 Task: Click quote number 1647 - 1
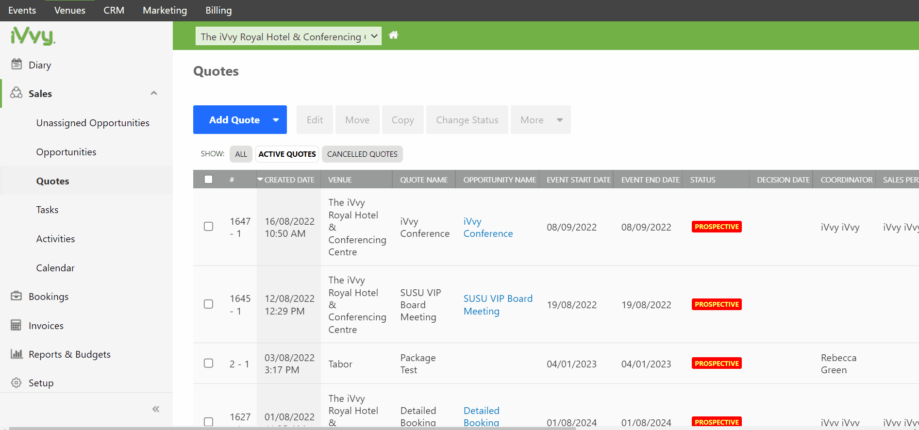click(x=240, y=227)
